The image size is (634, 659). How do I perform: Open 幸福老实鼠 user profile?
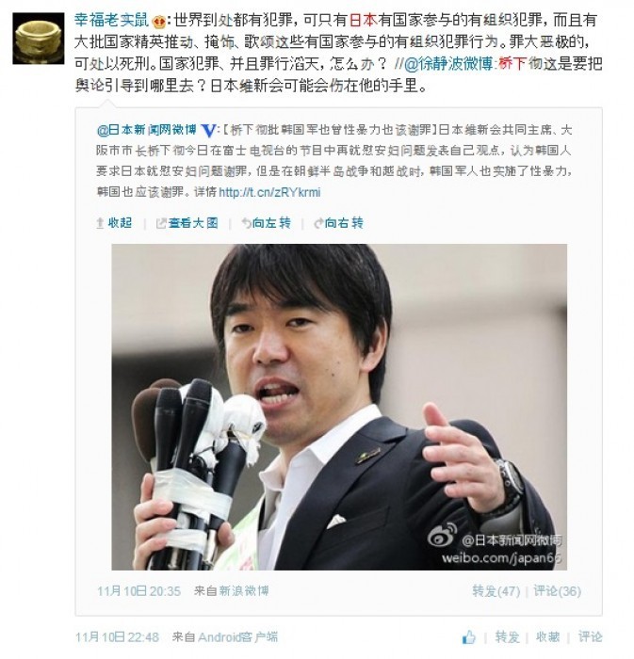click(112, 20)
